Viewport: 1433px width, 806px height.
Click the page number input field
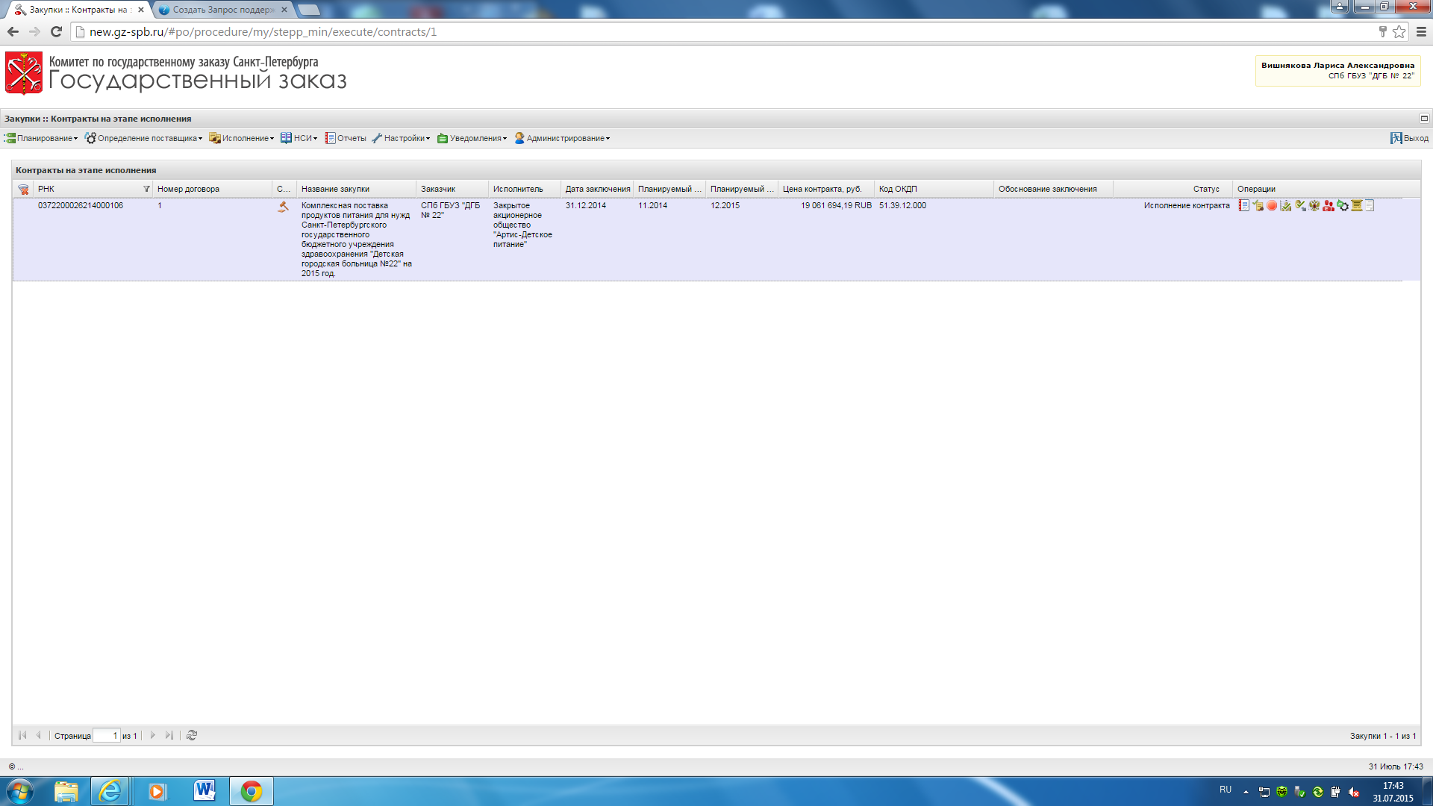pos(106,736)
